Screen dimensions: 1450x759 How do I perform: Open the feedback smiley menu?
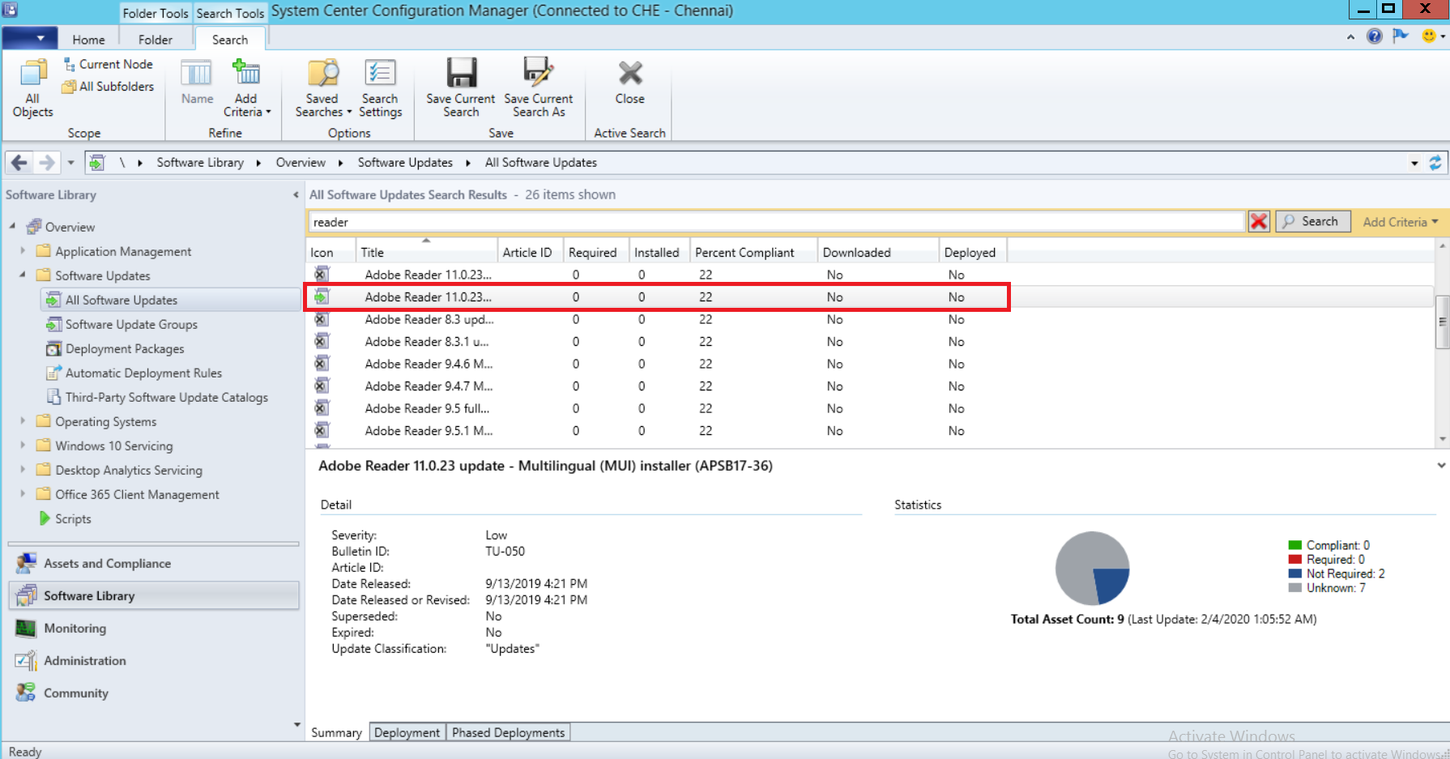coord(1432,36)
